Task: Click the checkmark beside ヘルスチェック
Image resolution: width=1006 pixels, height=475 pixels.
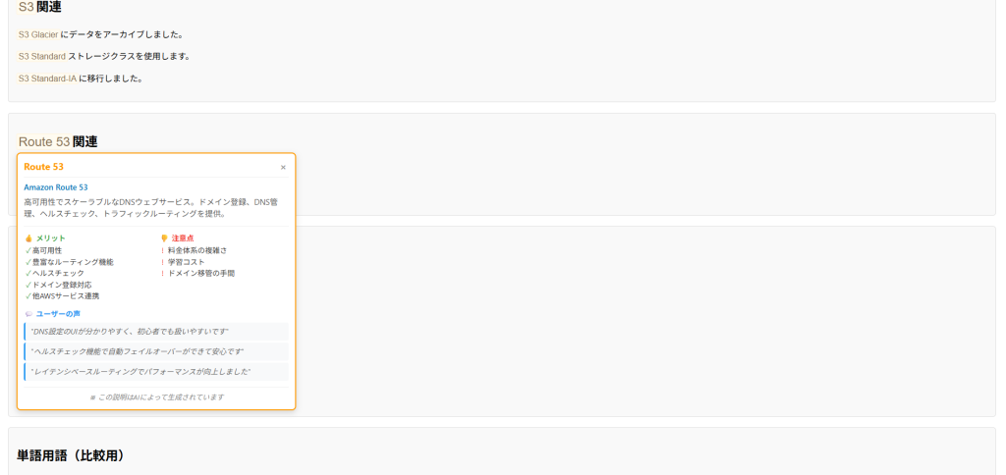Action: (28, 273)
